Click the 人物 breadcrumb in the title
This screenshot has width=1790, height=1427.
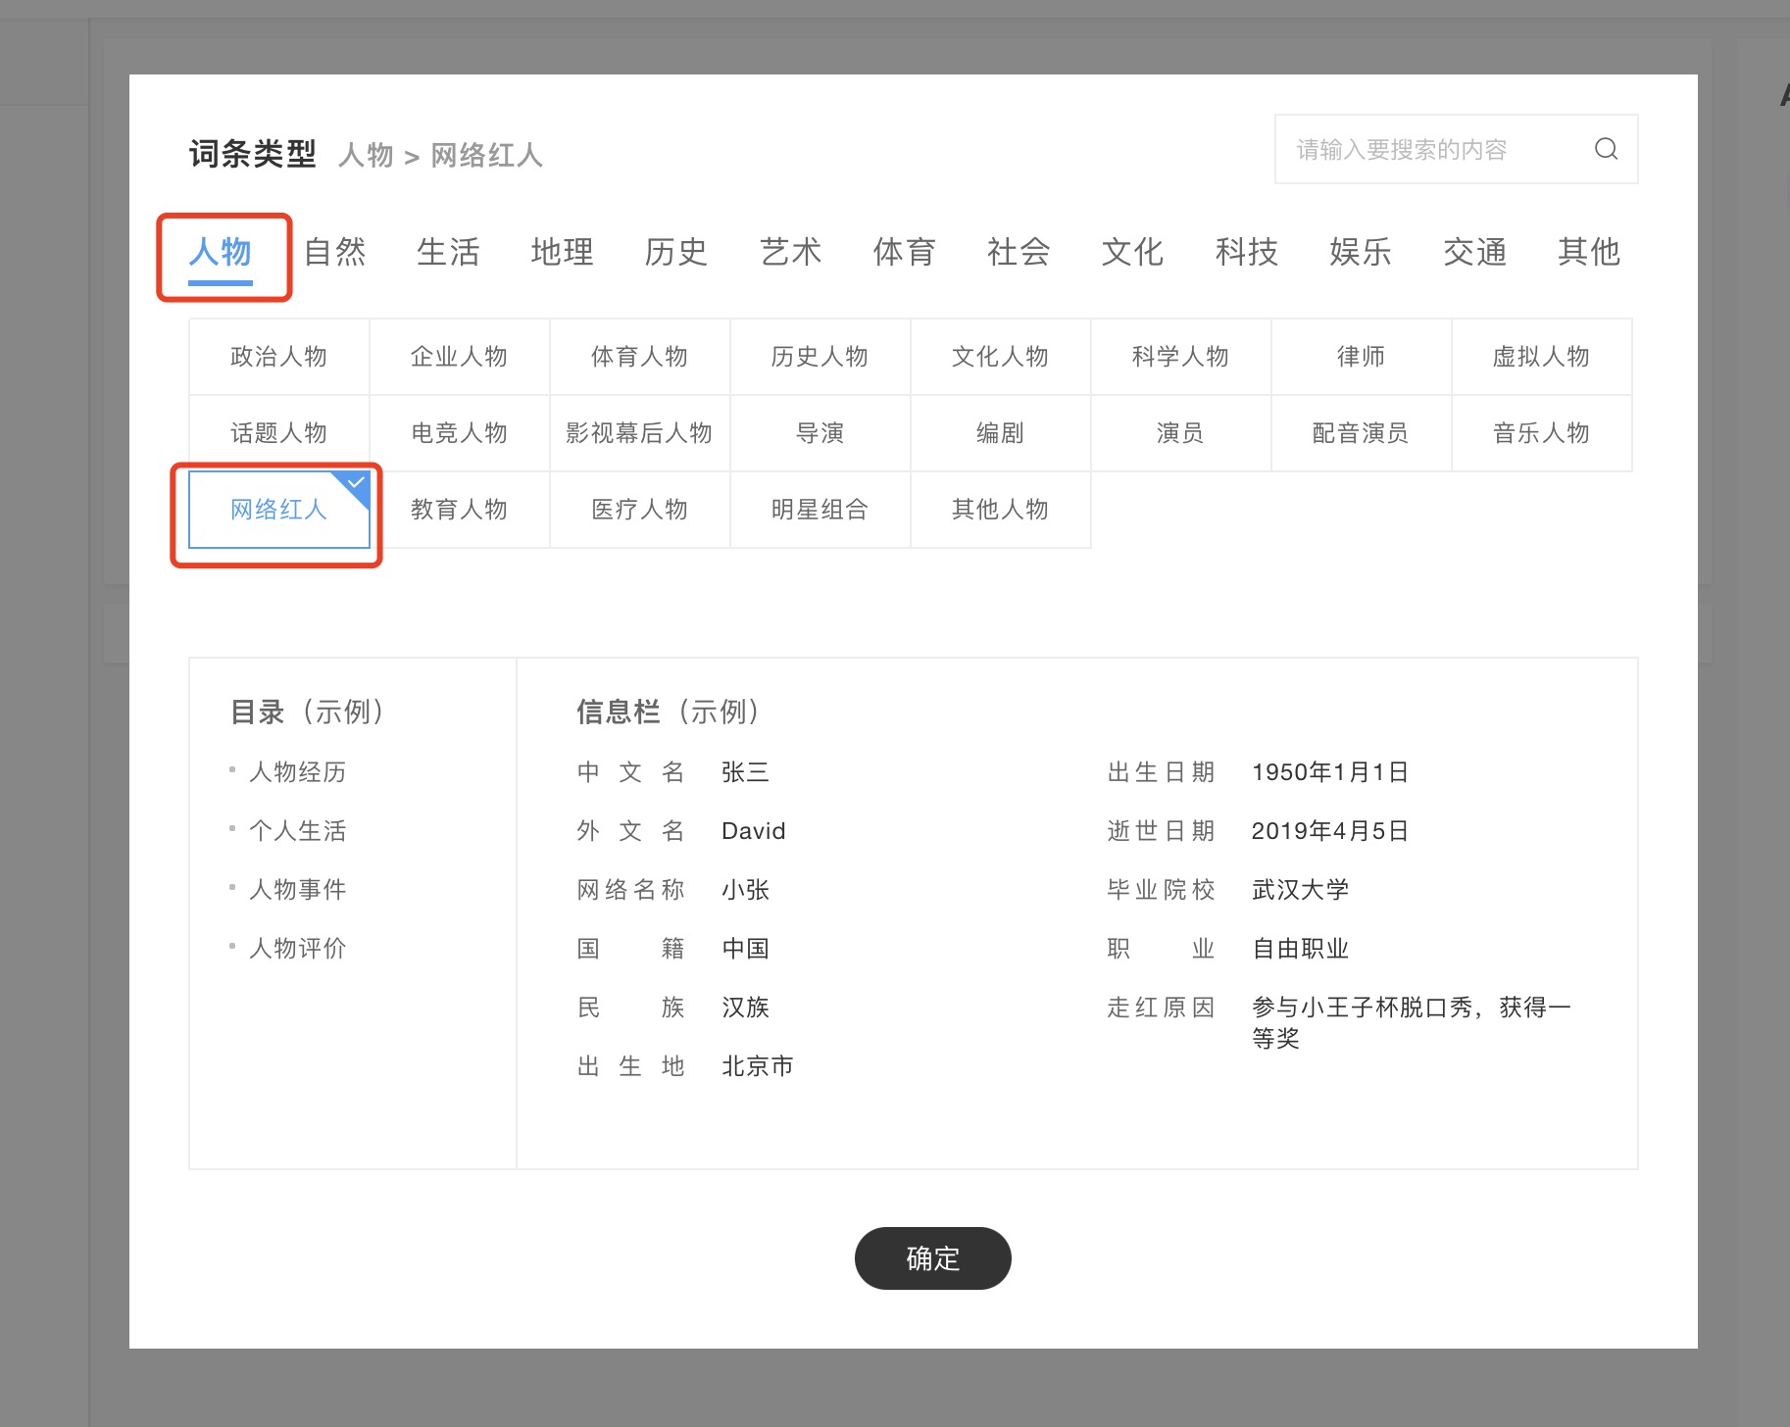(366, 156)
